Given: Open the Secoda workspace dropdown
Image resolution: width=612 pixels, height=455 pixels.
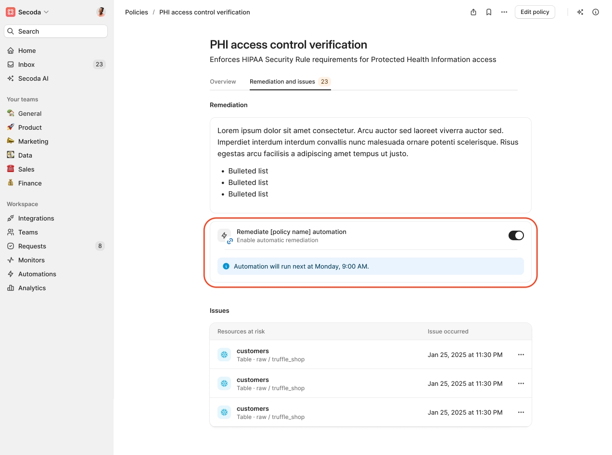Looking at the screenshot, I should pos(28,12).
